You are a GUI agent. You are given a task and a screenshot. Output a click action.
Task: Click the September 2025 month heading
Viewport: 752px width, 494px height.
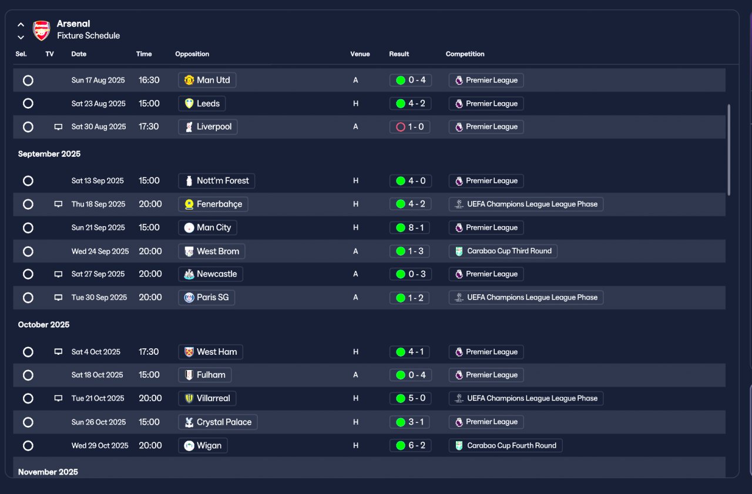49,154
